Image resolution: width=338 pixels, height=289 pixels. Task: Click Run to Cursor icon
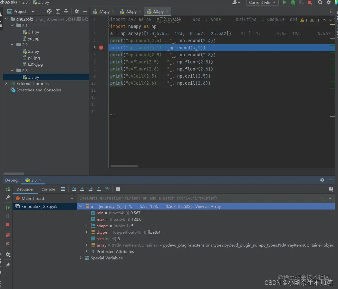107,189
